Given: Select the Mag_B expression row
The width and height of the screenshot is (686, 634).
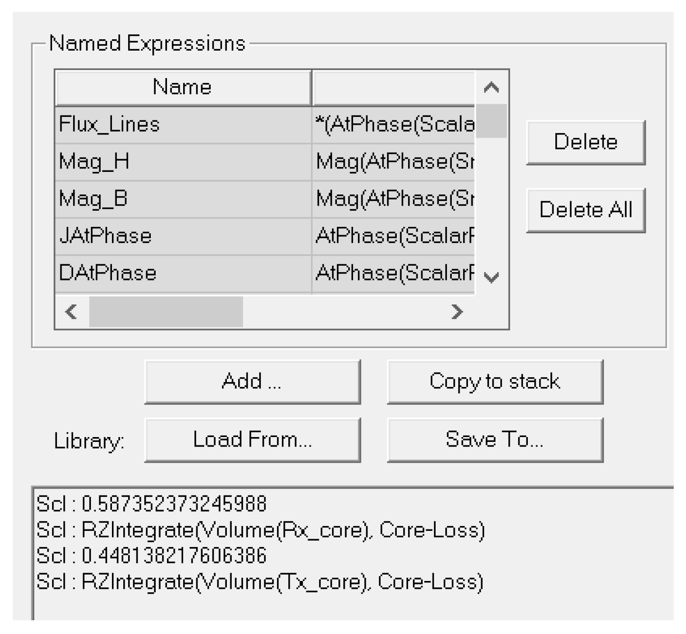Looking at the screenshot, I should click(x=265, y=199).
